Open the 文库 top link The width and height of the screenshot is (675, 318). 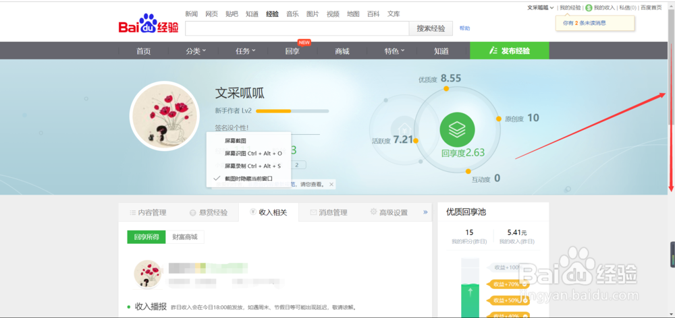tap(394, 13)
